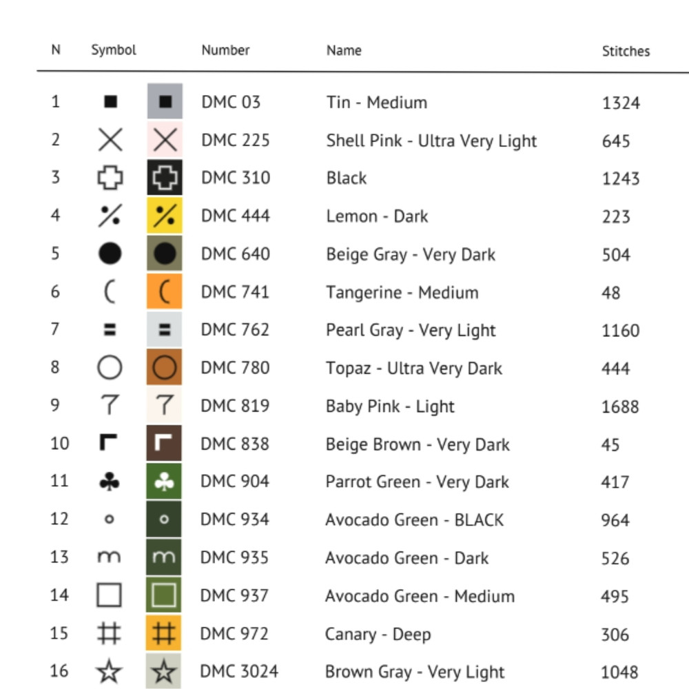Click the X symbol in row 2
This screenshot has width=689, height=689.
(110, 141)
